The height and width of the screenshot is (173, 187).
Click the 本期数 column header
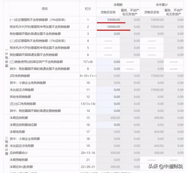[x=118, y=5]
